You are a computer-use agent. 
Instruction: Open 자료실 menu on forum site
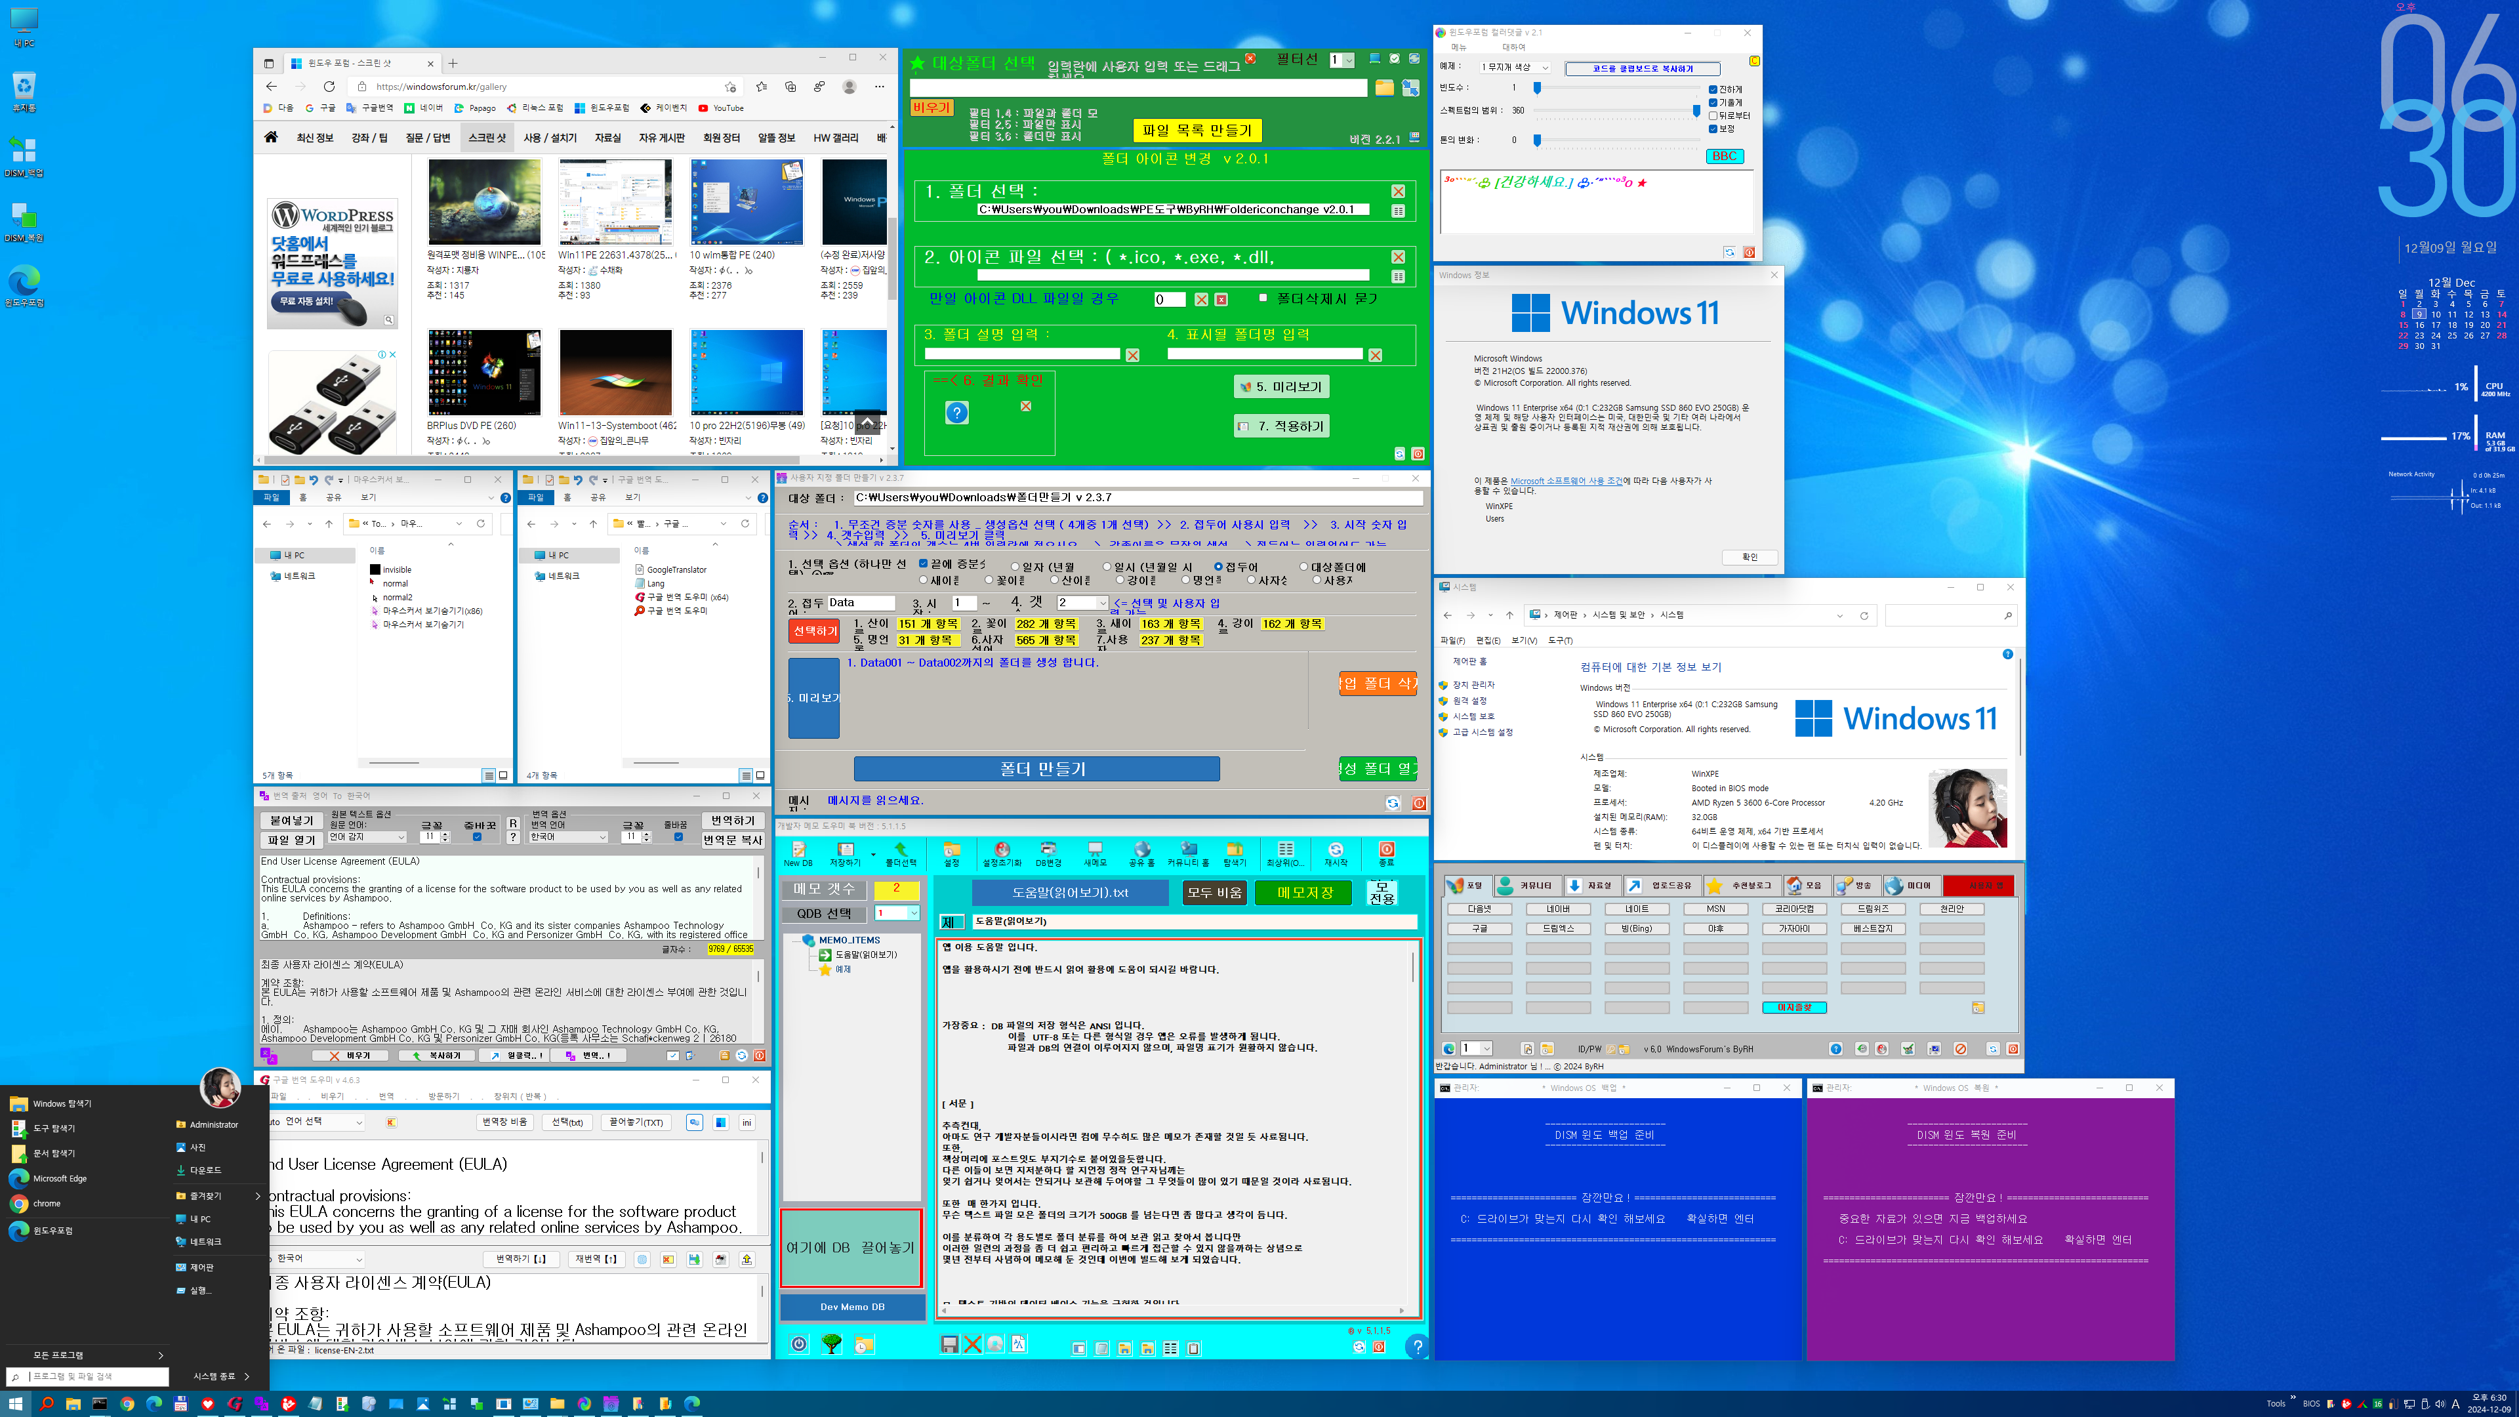[x=607, y=138]
